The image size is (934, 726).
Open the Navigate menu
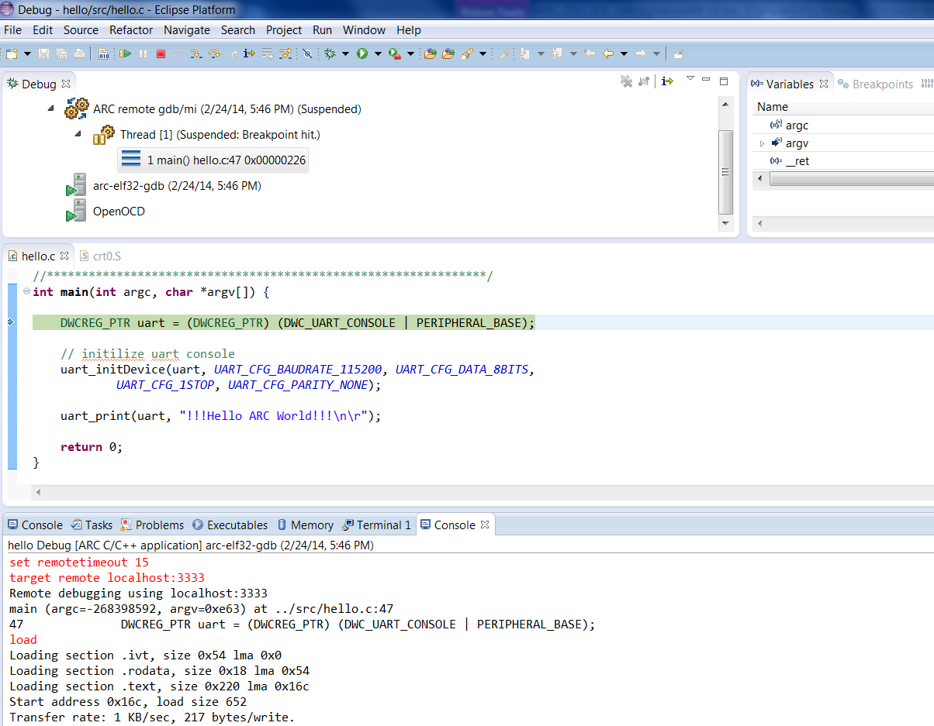(x=187, y=30)
